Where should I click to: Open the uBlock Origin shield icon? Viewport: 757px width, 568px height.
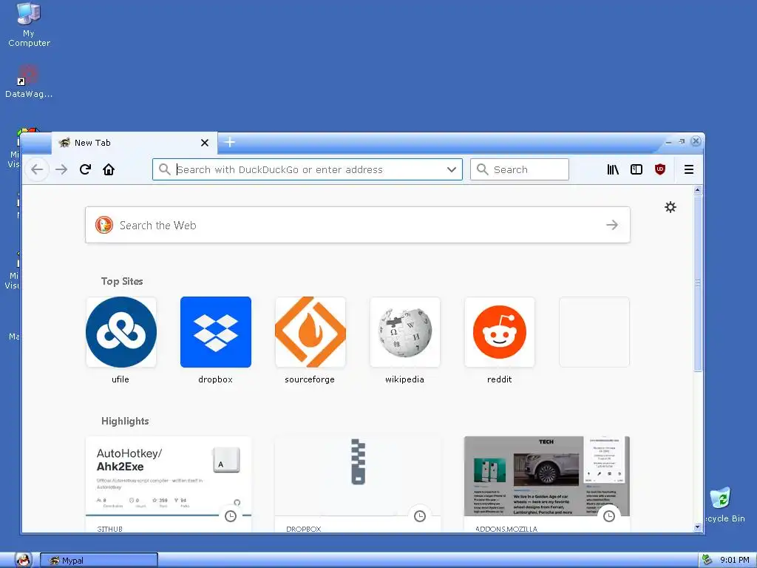[660, 169]
